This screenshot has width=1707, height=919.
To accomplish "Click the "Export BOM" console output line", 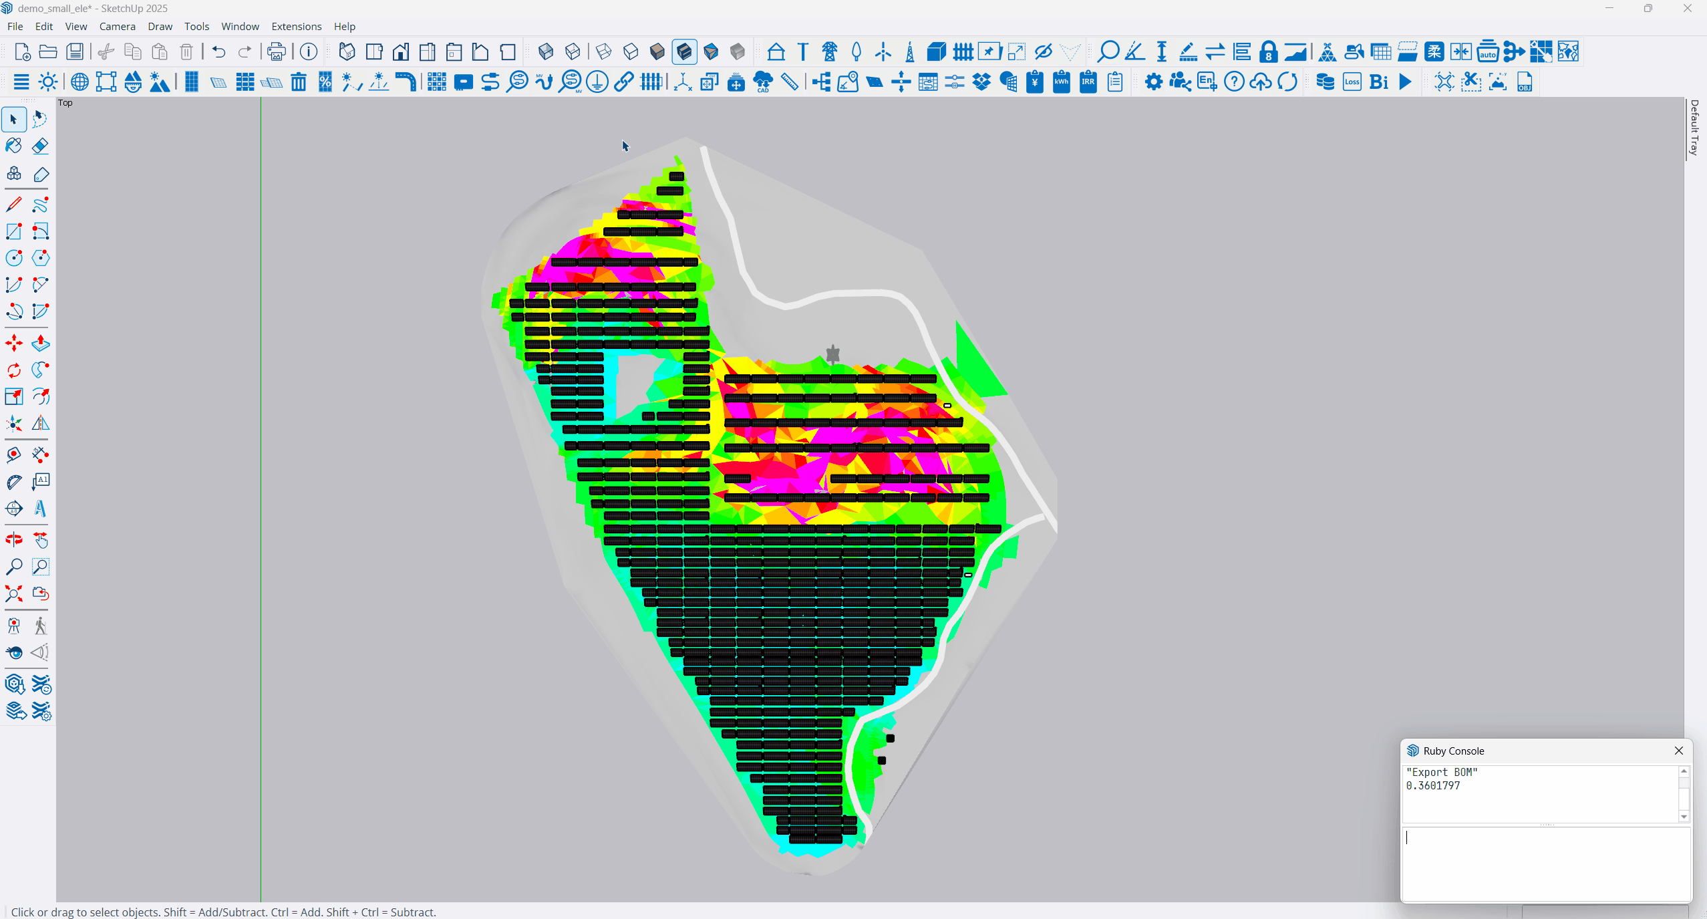I will (x=1442, y=772).
